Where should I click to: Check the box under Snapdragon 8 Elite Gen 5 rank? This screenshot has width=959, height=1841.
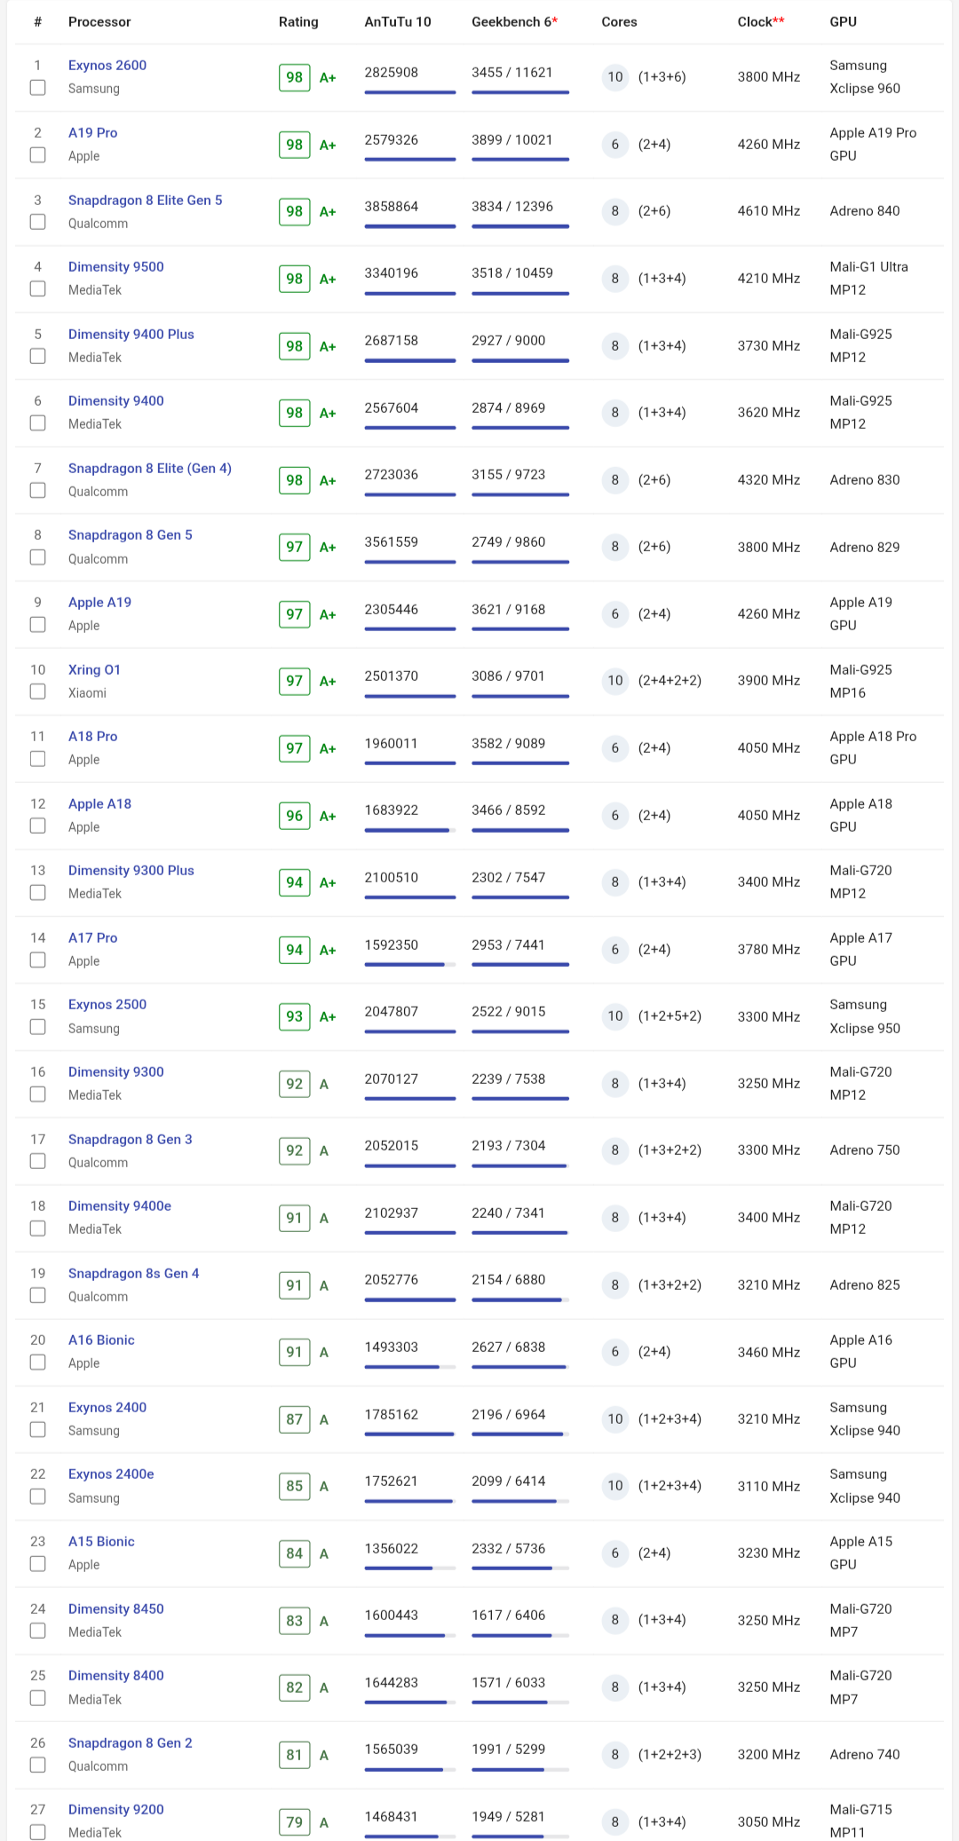(x=37, y=222)
